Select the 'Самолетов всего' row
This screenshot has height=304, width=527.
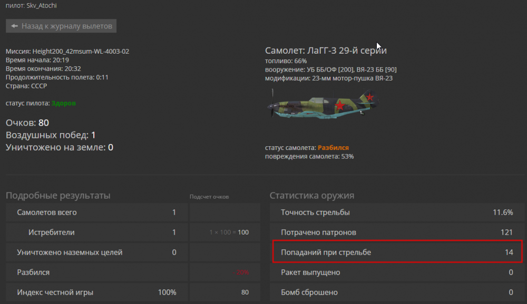(x=96, y=212)
